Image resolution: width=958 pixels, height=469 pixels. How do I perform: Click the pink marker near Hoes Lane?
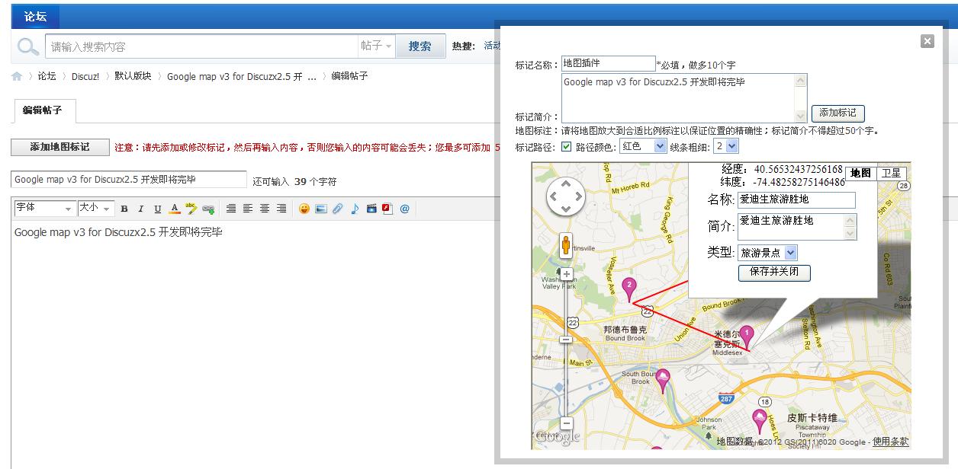point(759,421)
